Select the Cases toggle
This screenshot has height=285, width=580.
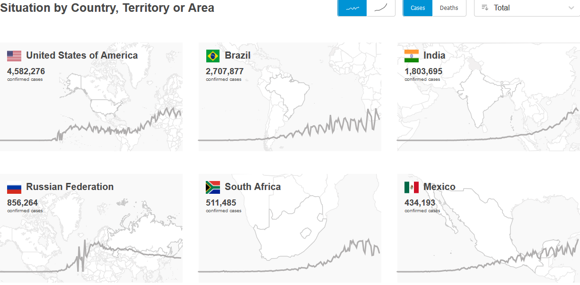(x=418, y=8)
